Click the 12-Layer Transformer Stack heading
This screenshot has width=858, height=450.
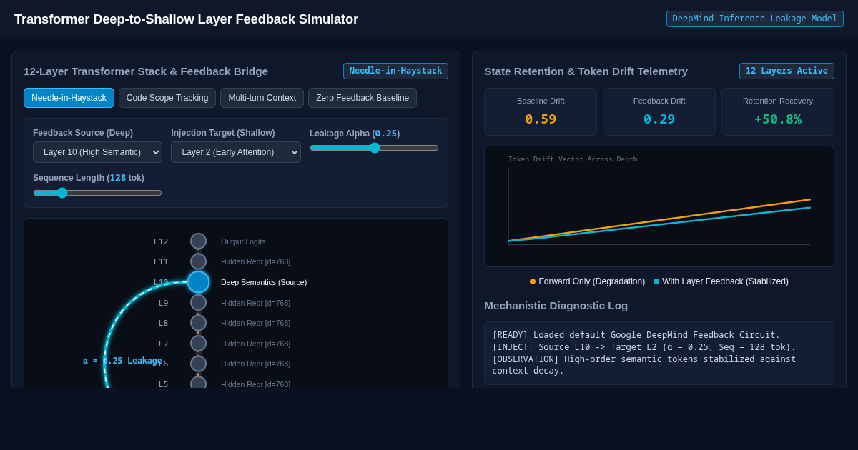click(x=146, y=71)
